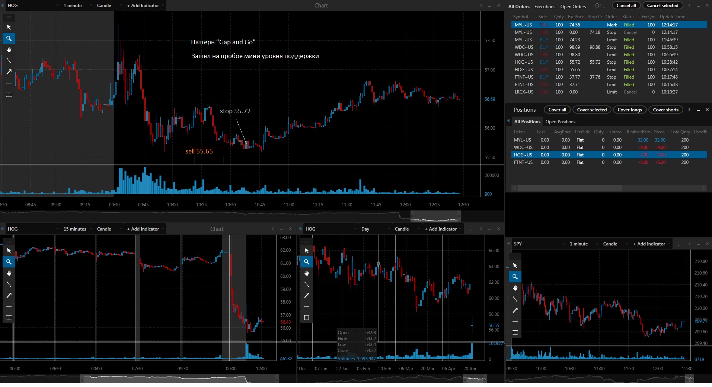Screen dimensions: 712x387
Task: Activate magnifier zoom tool in top chart
Action: pos(9,38)
